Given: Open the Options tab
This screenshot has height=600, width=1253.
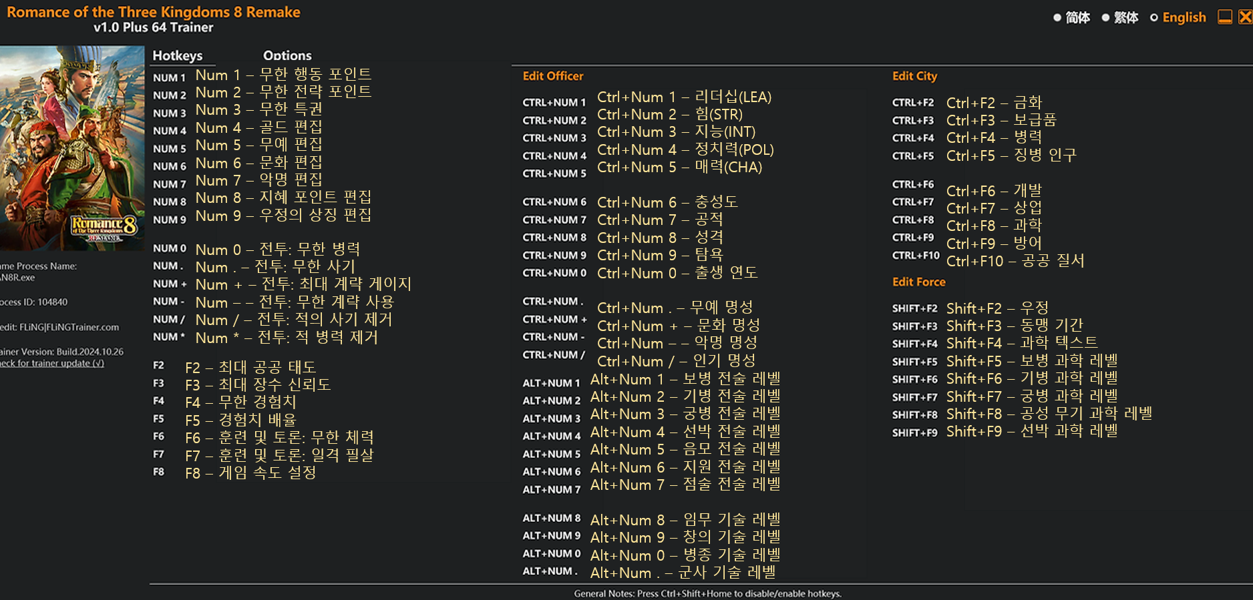Looking at the screenshot, I should 287,55.
